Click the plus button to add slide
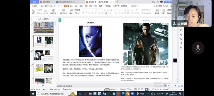The image size is (214, 96). 43,85
